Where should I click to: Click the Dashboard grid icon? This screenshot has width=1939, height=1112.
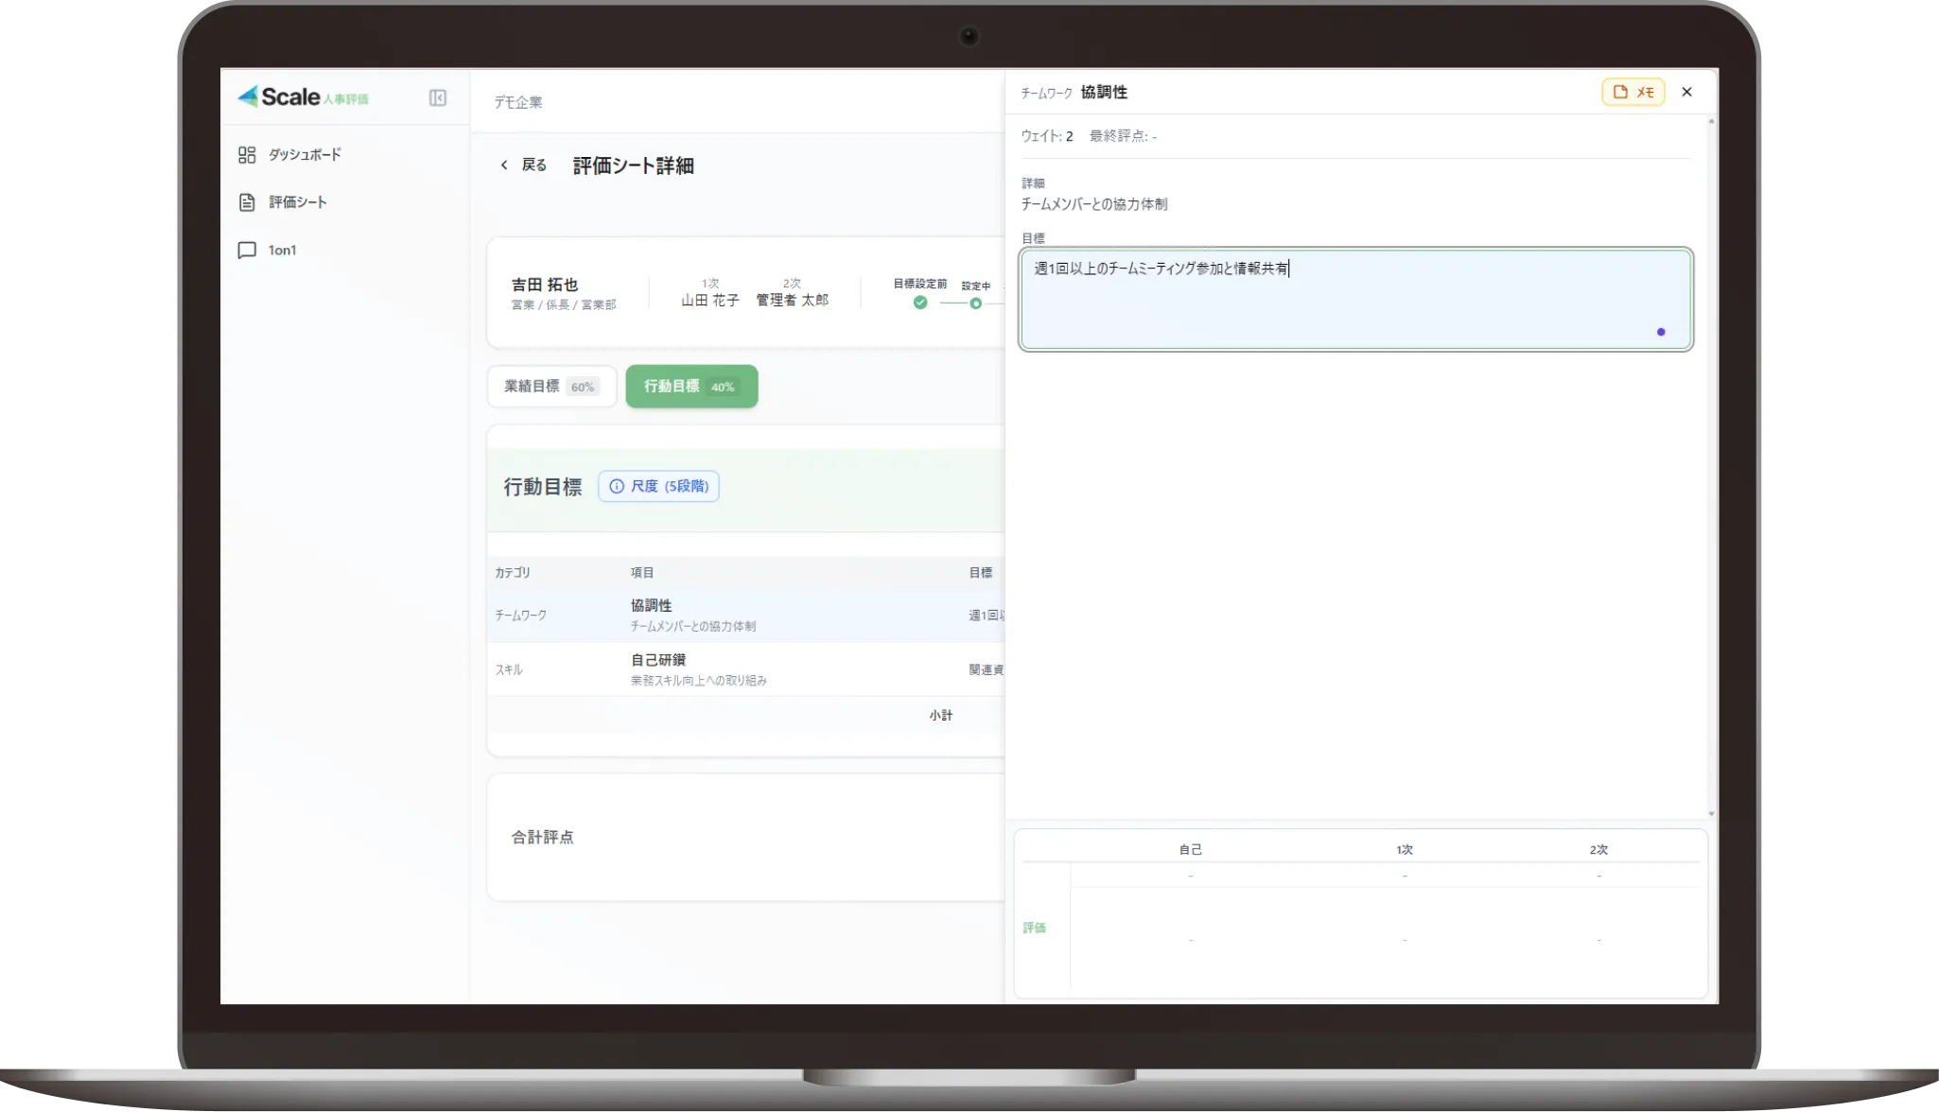click(247, 155)
